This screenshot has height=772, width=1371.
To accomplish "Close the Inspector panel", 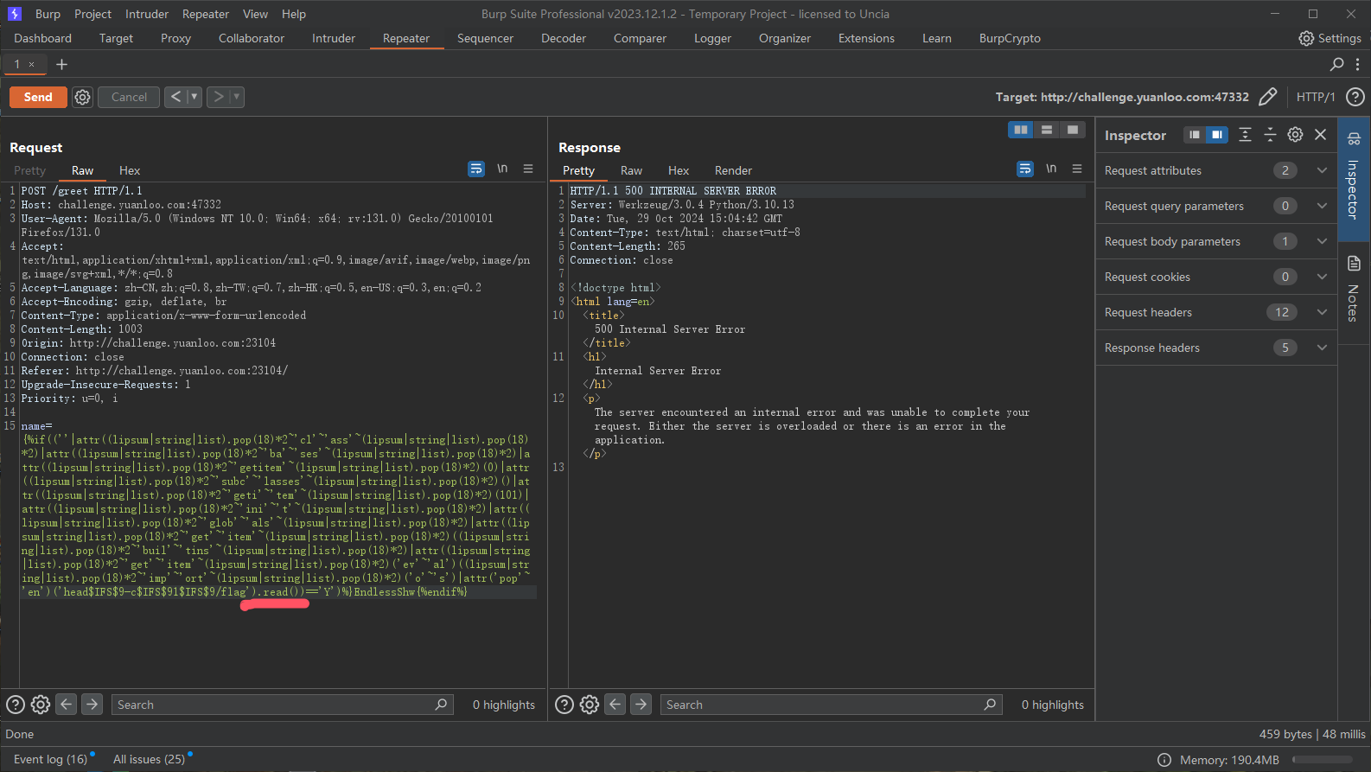I will pyautogui.click(x=1320, y=135).
